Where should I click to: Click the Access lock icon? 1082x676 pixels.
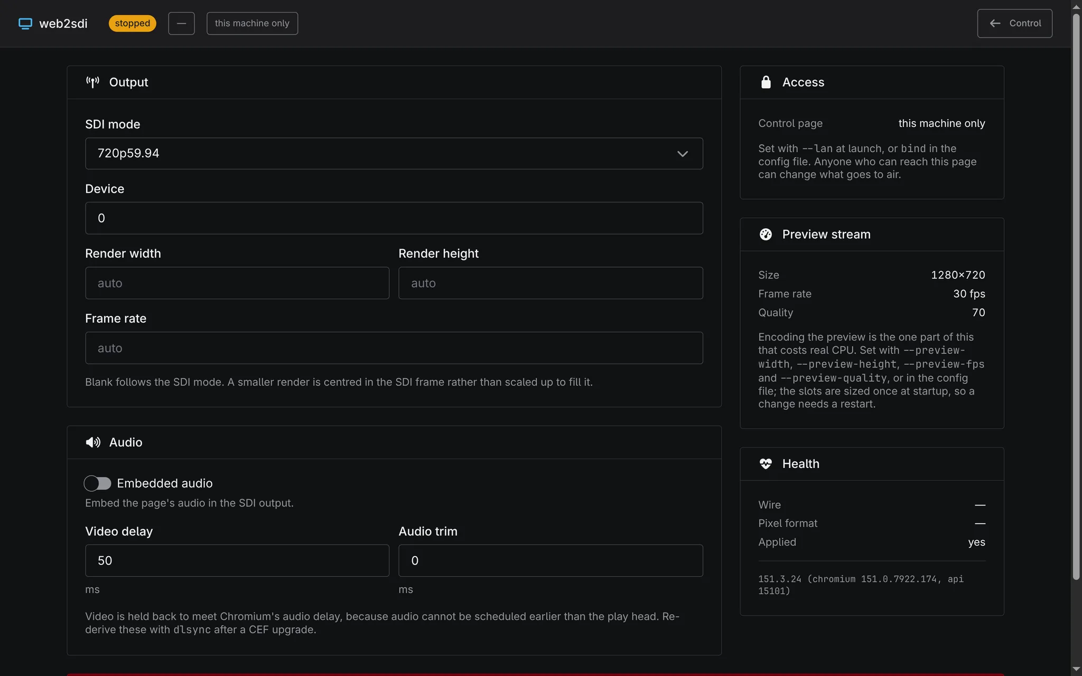(x=766, y=82)
